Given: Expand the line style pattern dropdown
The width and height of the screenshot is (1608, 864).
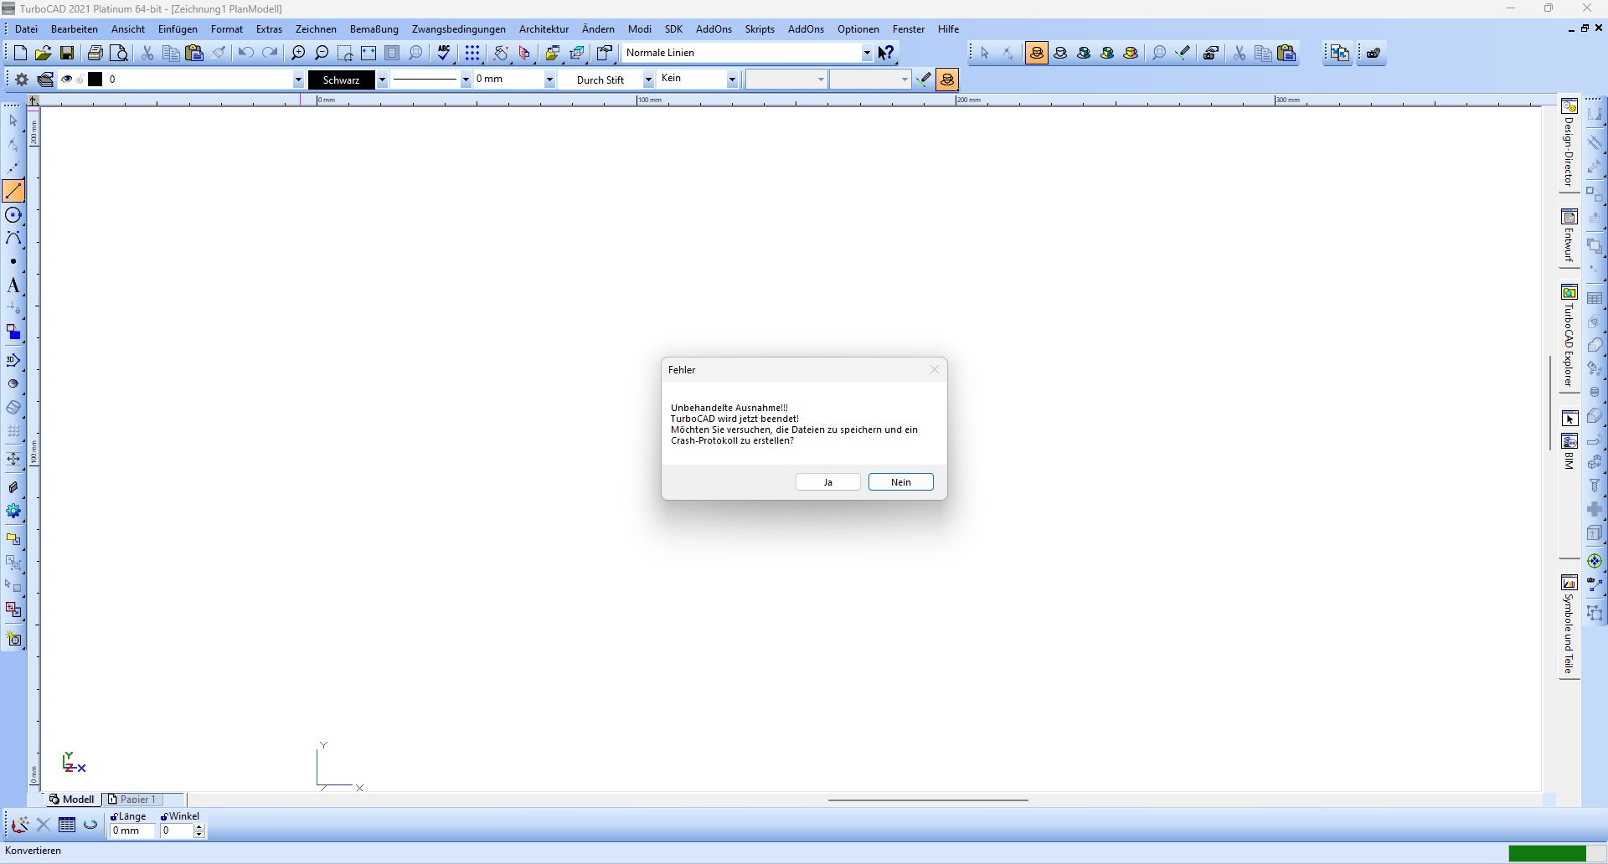Looking at the screenshot, I should coord(466,80).
